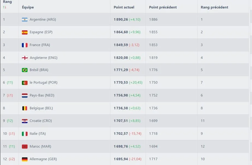Image resolution: width=252 pixels, height=165 pixels.
Task: Click the Rang précédent column header
Action: tap(214, 7)
